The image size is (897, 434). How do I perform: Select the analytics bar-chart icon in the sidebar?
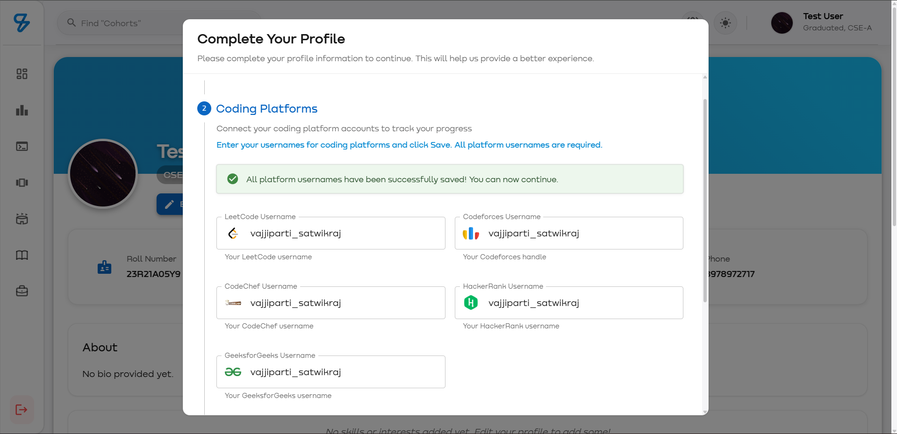[22, 110]
